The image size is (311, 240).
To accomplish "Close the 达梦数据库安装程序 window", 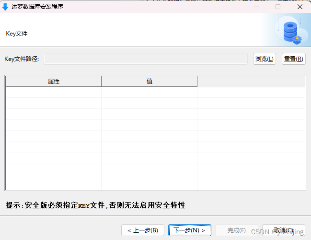I will pos(300,7).
